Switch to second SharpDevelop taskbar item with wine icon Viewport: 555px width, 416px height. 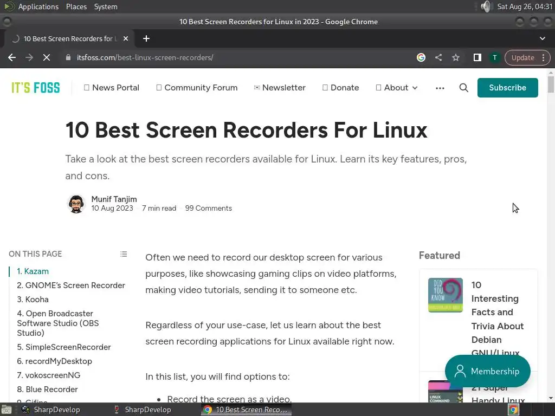pyautogui.click(x=143, y=409)
